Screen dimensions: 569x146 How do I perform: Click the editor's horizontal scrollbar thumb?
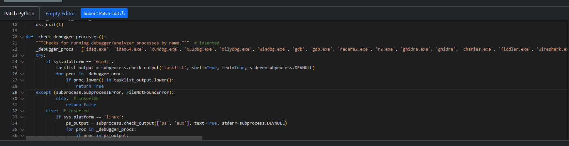click(114, 138)
